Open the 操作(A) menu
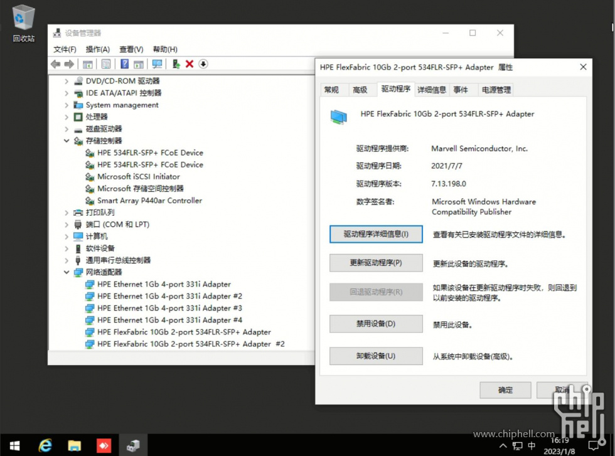The width and height of the screenshot is (615, 456). (x=98, y=50)
